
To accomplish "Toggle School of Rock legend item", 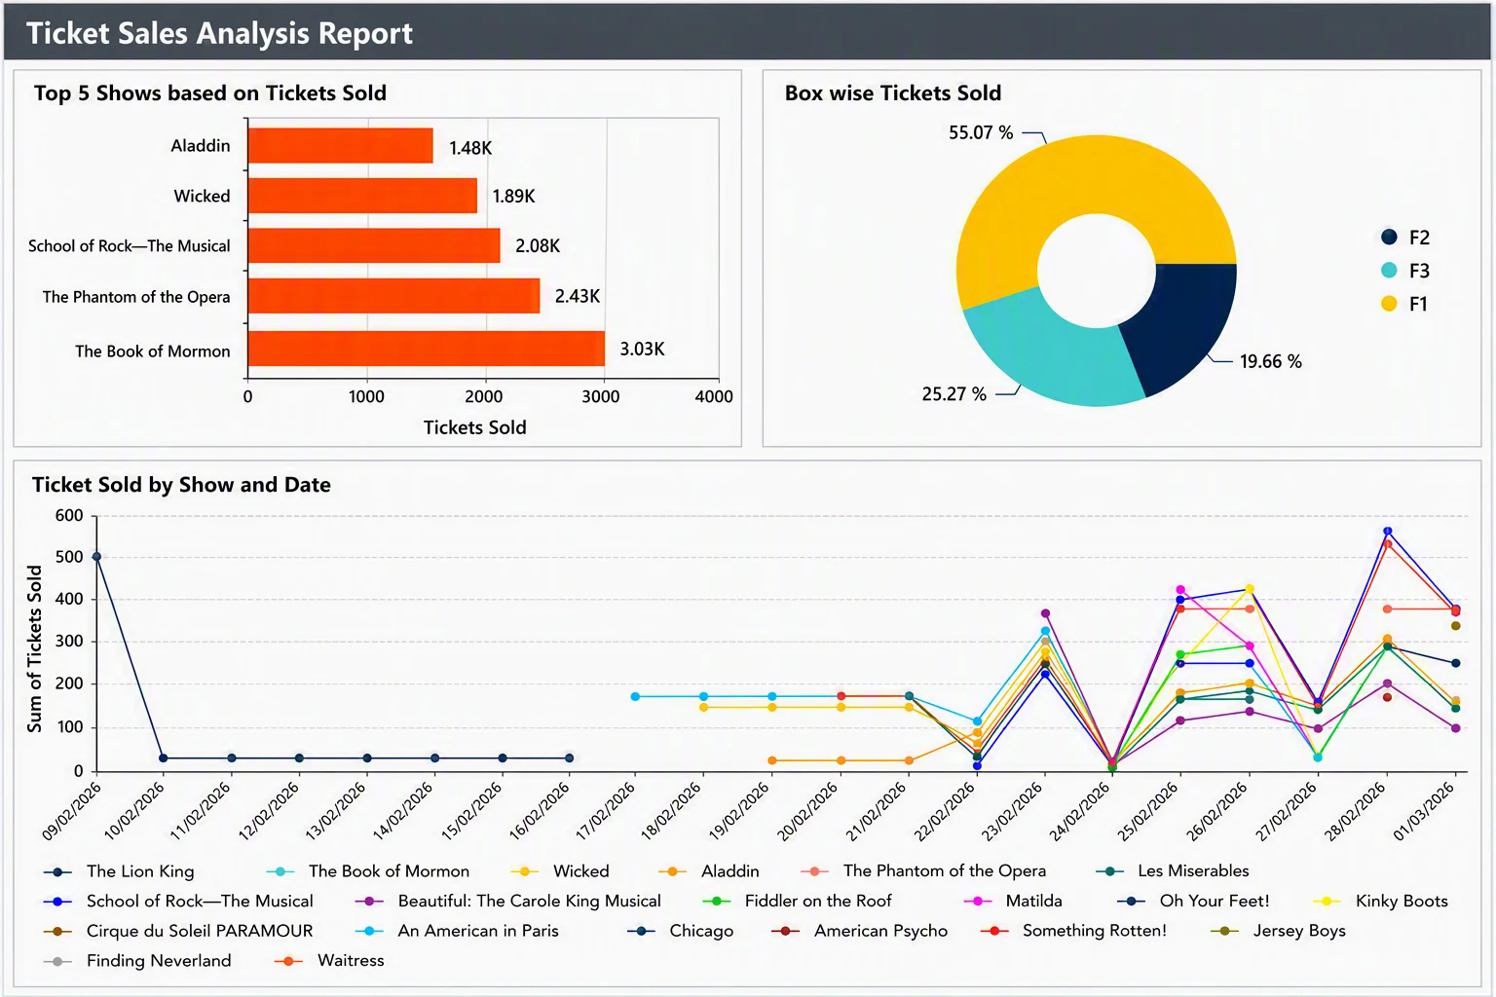I will point(179,902).
